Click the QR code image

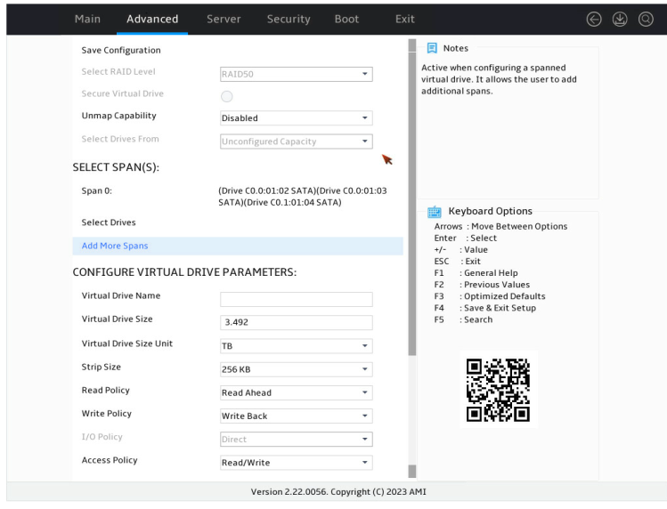pyautogui.click(x=498, y=390)
